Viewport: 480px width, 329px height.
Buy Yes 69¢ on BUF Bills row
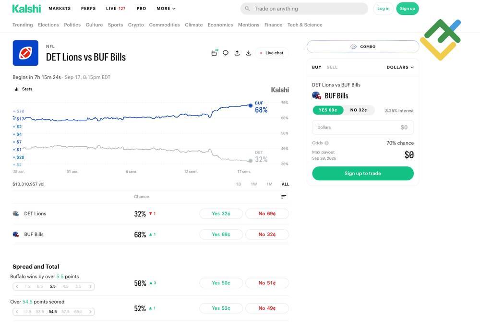tap(221, 235)
